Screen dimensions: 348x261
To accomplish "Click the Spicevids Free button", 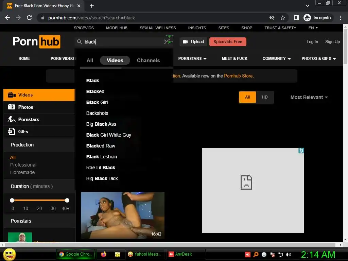I will [228, 42].
